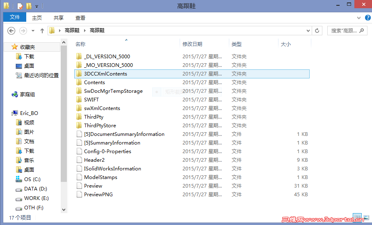Viewport: 372px width, 225px height.
Task: Click the first 高跟鞋 breadcrumb segment
Action: 72,30
